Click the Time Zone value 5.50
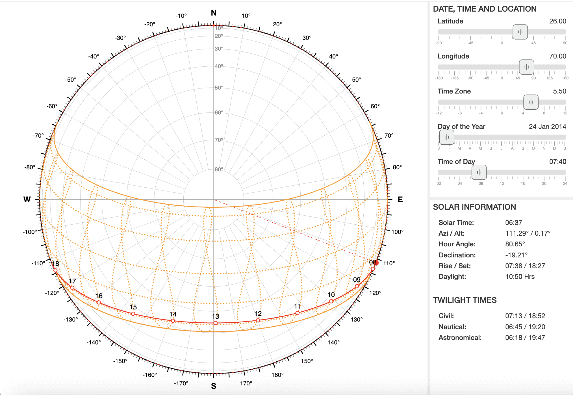 pos(559,91)
